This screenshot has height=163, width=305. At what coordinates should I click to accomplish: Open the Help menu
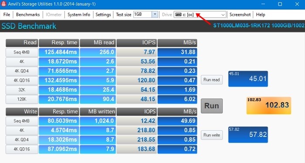[x=261, y=14]
